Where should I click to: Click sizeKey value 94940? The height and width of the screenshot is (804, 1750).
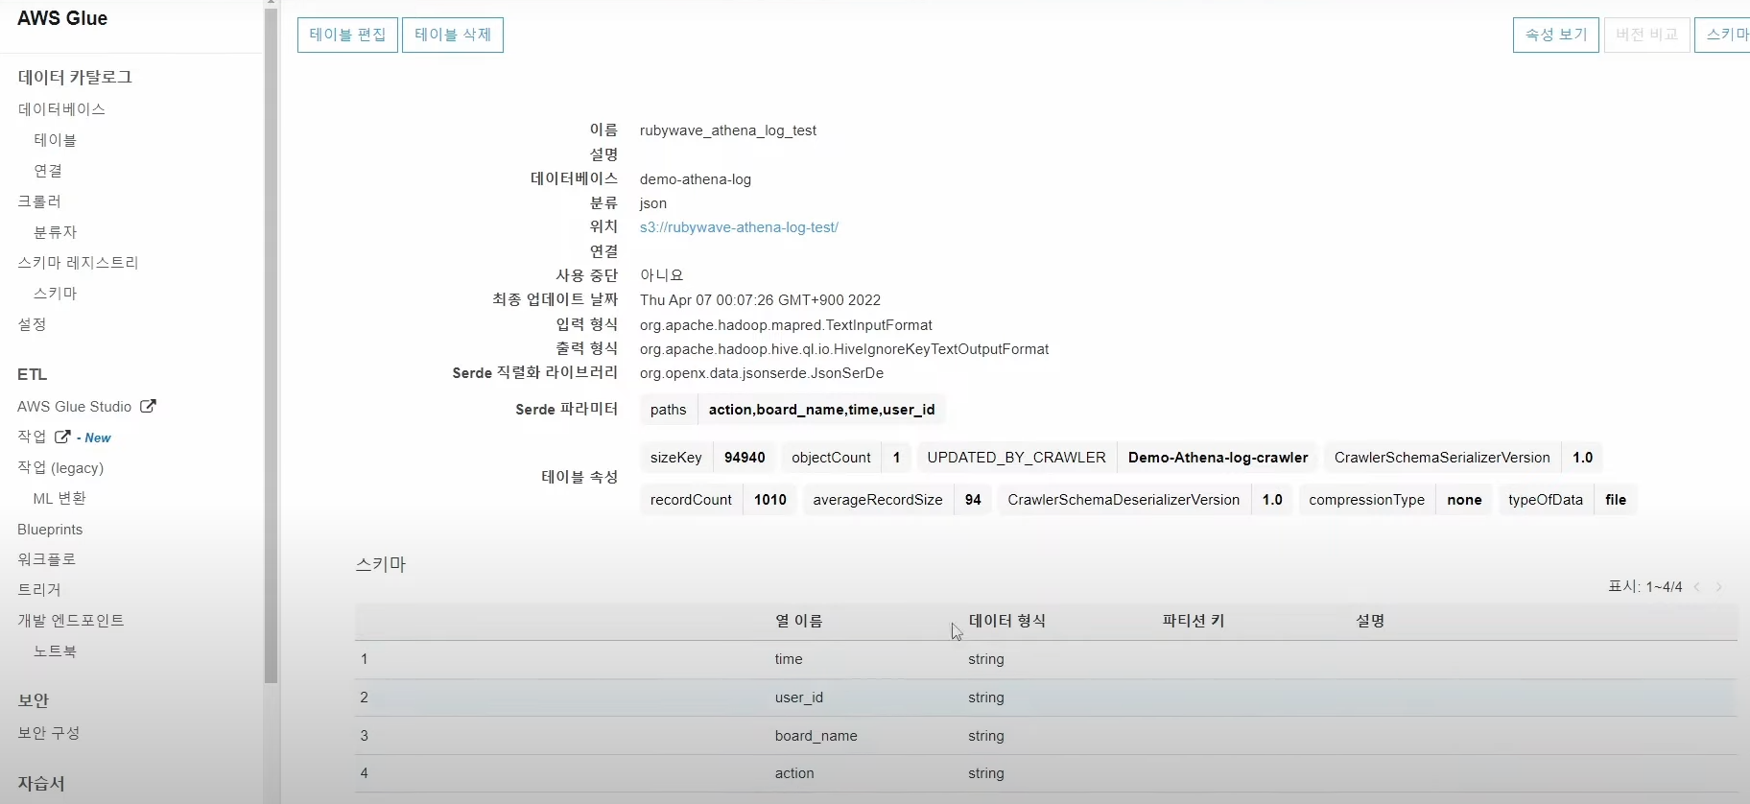click(745, 458)
